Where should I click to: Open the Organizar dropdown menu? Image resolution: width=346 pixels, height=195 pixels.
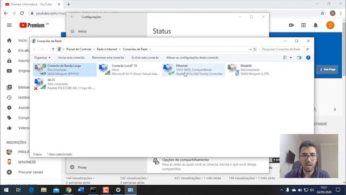pyautogui.click(x=42, y=58)
